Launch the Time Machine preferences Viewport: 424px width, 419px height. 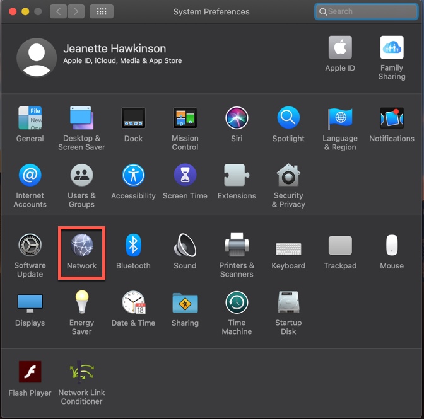tap(237, 303)
